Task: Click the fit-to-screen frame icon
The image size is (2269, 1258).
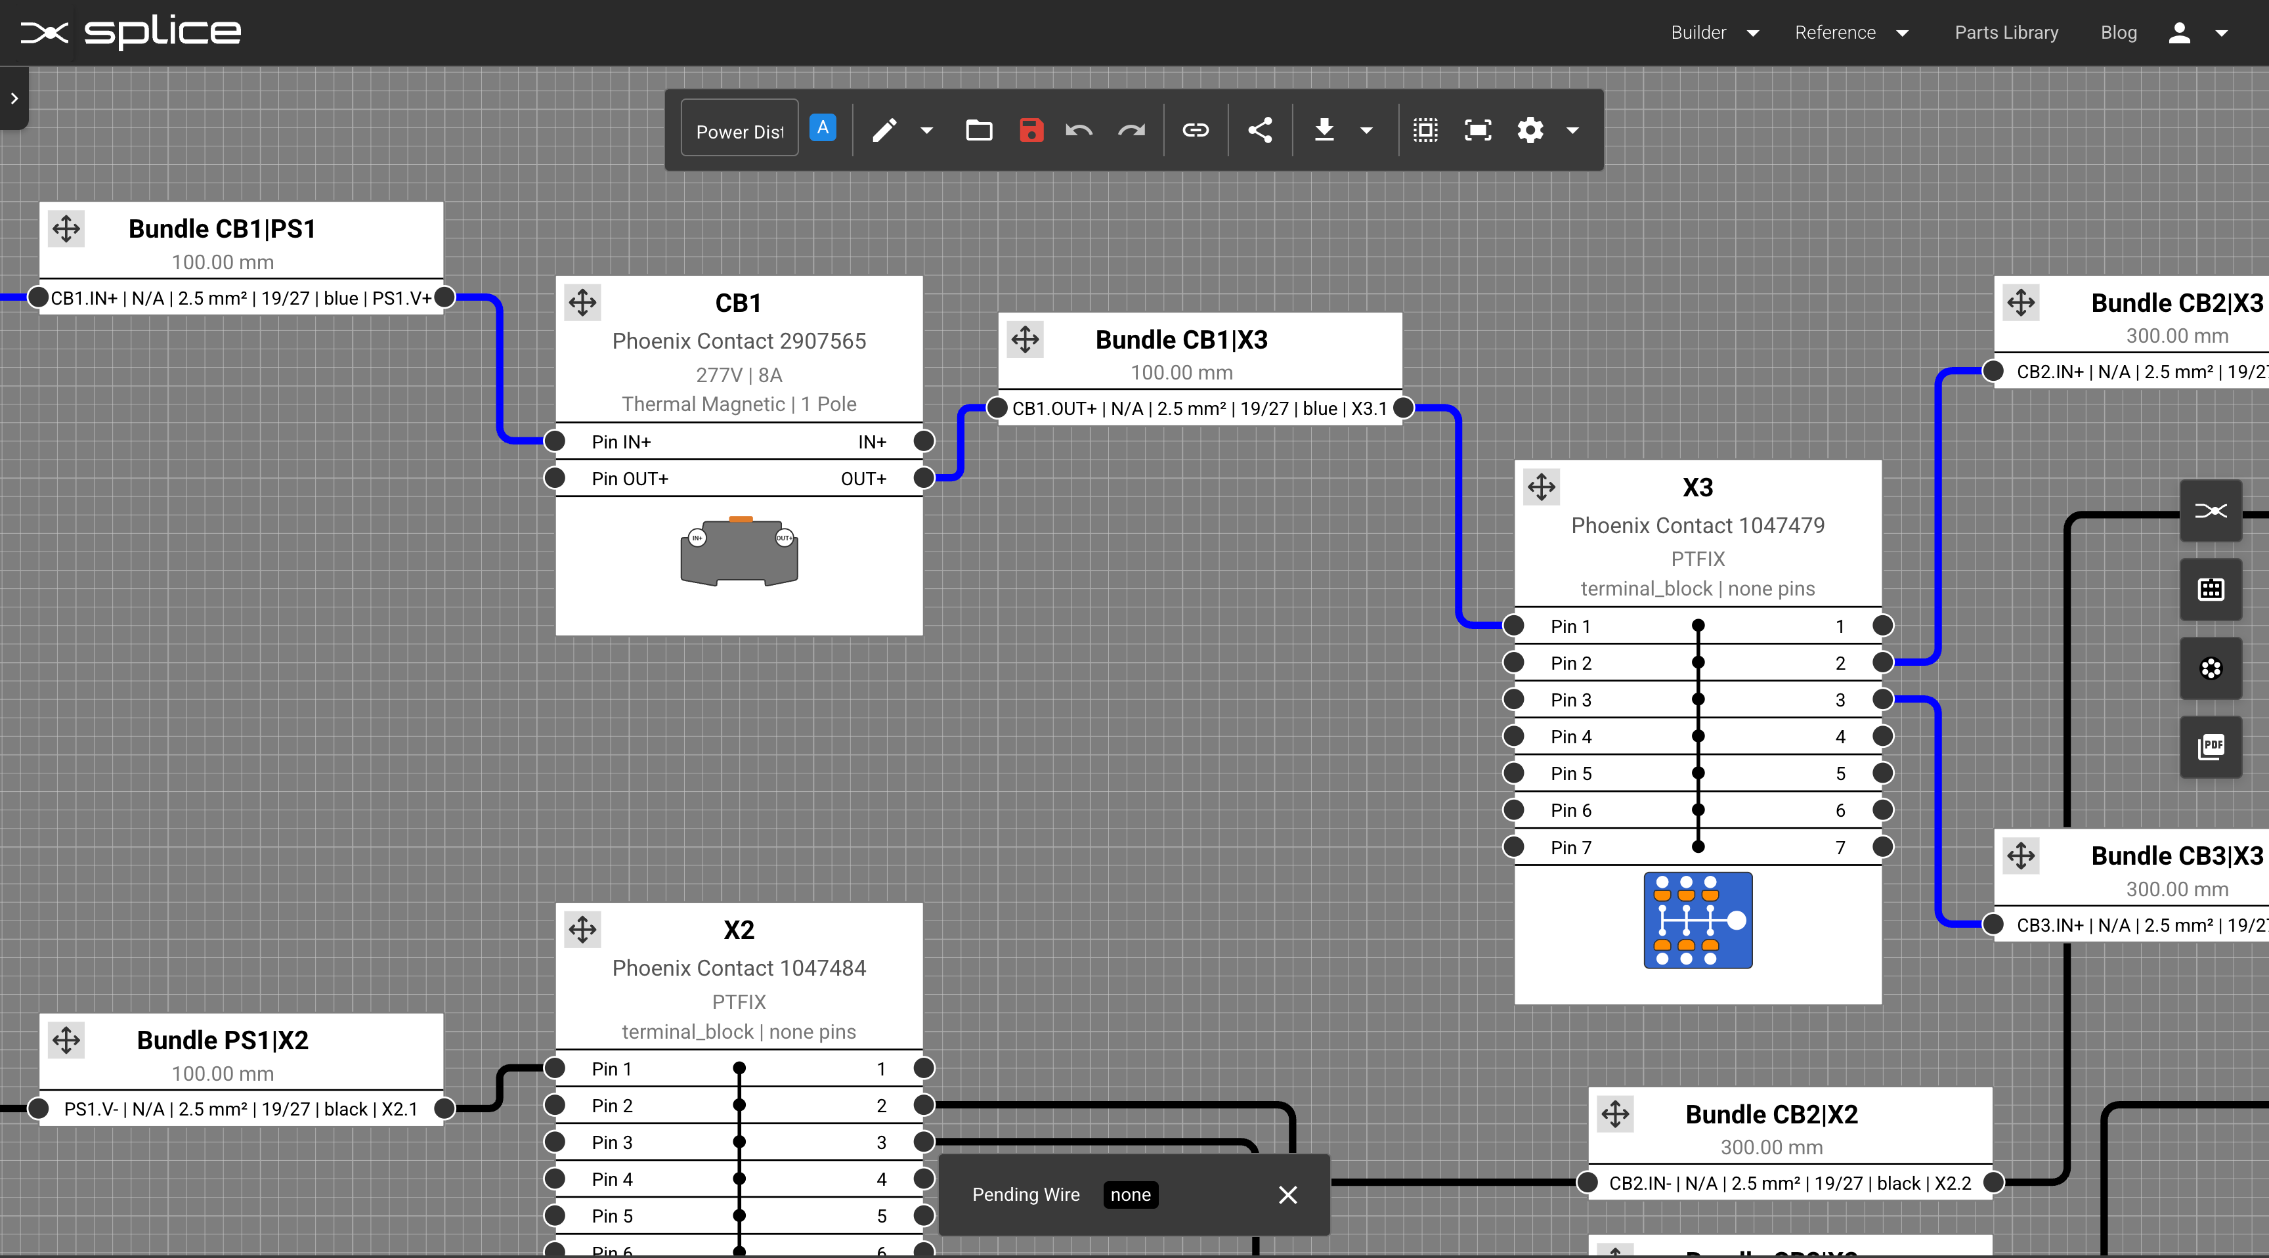Action: coord(1477,131)
